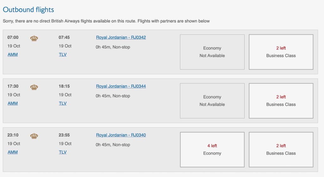Click the Royal Jordanian crown icon for 23:10 flight
Image resolution: width=324 pixels, height=177 pixels.
34,136
